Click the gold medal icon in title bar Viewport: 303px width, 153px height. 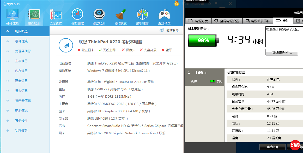pyautogui.click(x=177, y=3)
